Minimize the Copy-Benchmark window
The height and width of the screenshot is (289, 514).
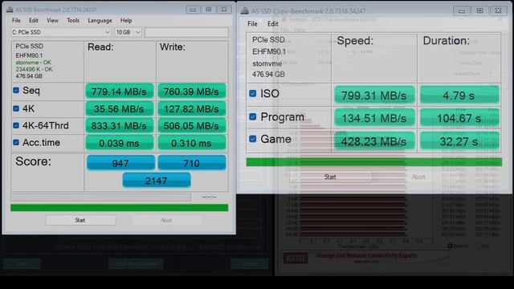[x=462, y=10]
